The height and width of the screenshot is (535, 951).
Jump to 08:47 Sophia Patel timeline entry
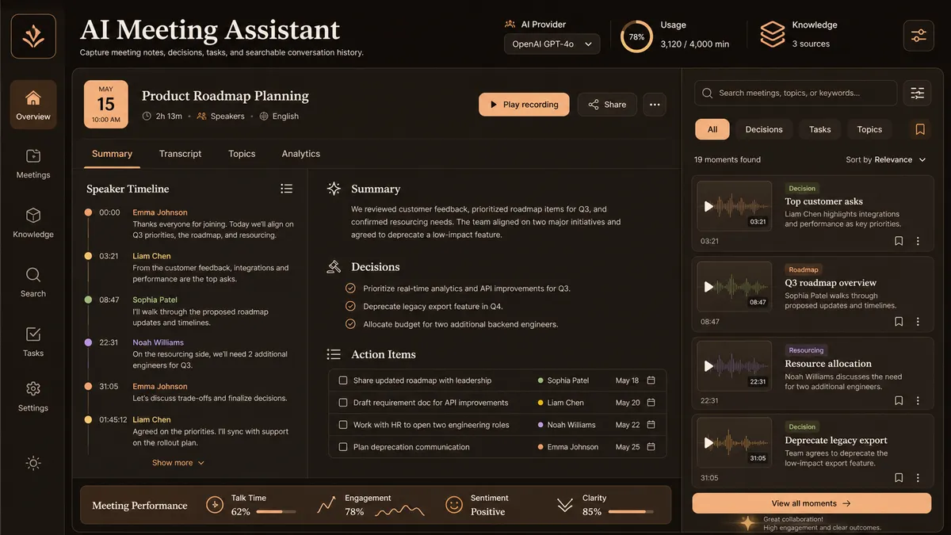coord(190,311)
